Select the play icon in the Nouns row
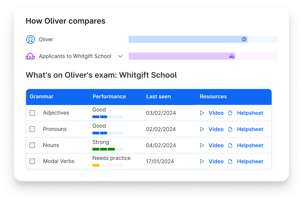The image size is (303, 202). [202, 145]
